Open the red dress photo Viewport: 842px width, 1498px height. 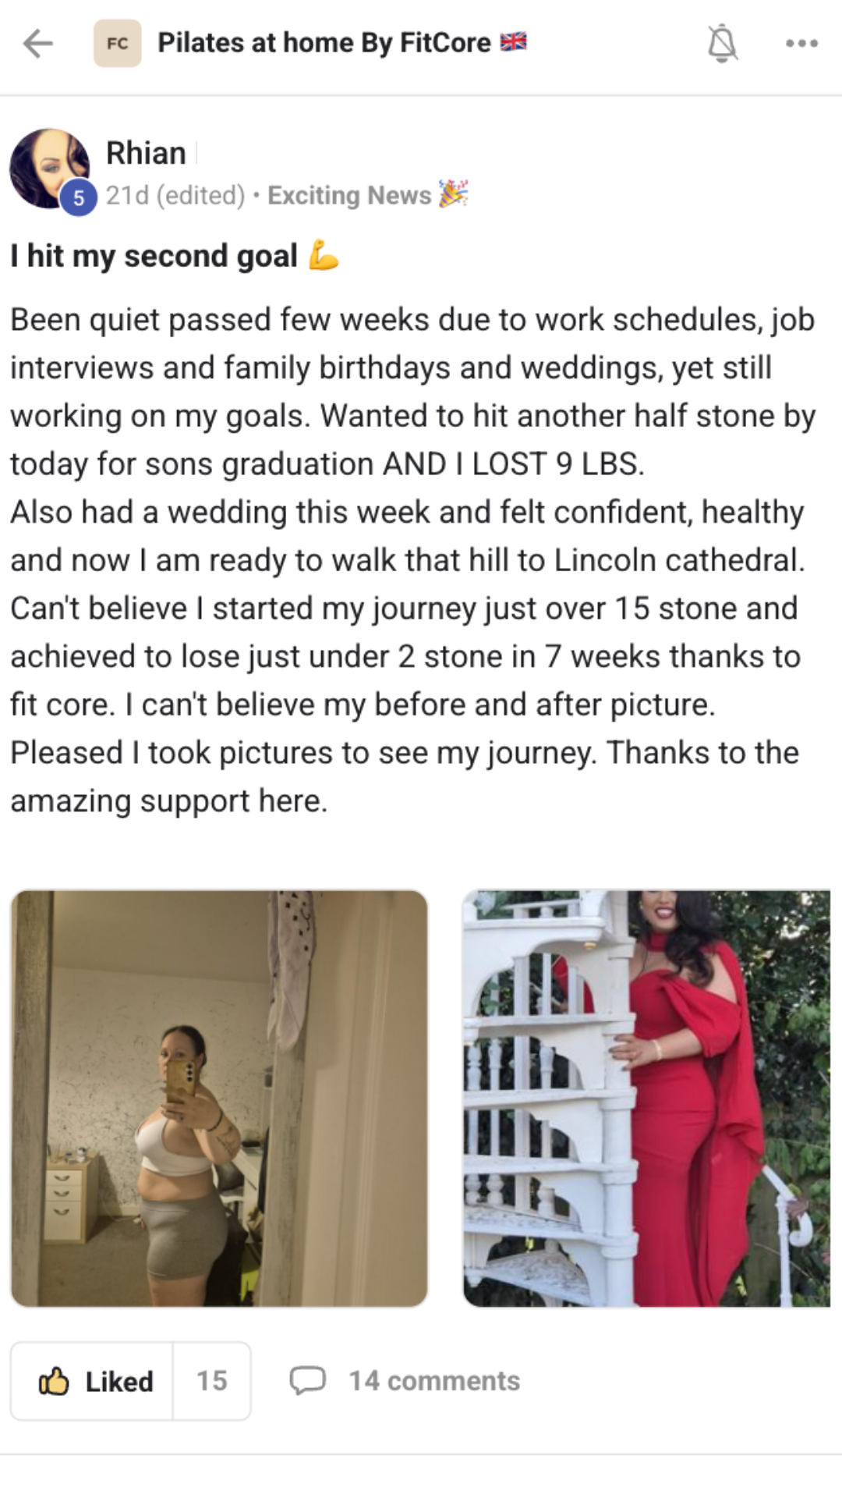[x=646, y=1099]
